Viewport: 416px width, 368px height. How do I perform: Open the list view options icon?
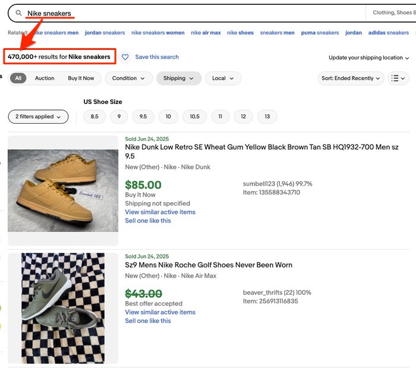398,78
